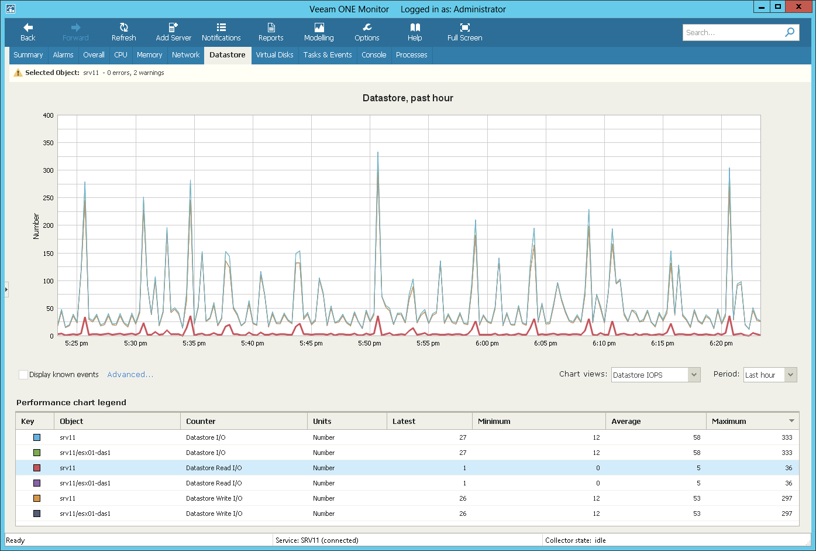Switch to the Summary tab
816x551 pixels.
tap(28, 55)
